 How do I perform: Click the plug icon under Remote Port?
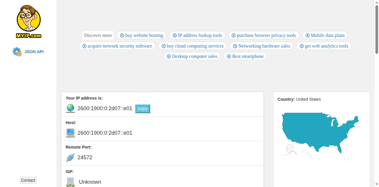70,157
